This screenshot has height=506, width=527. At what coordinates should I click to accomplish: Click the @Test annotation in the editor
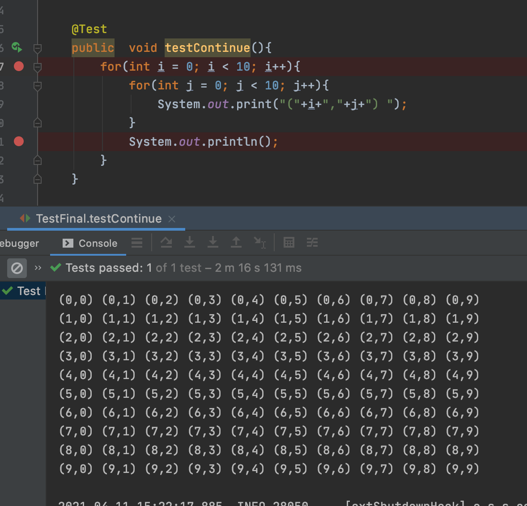point(89,29)
